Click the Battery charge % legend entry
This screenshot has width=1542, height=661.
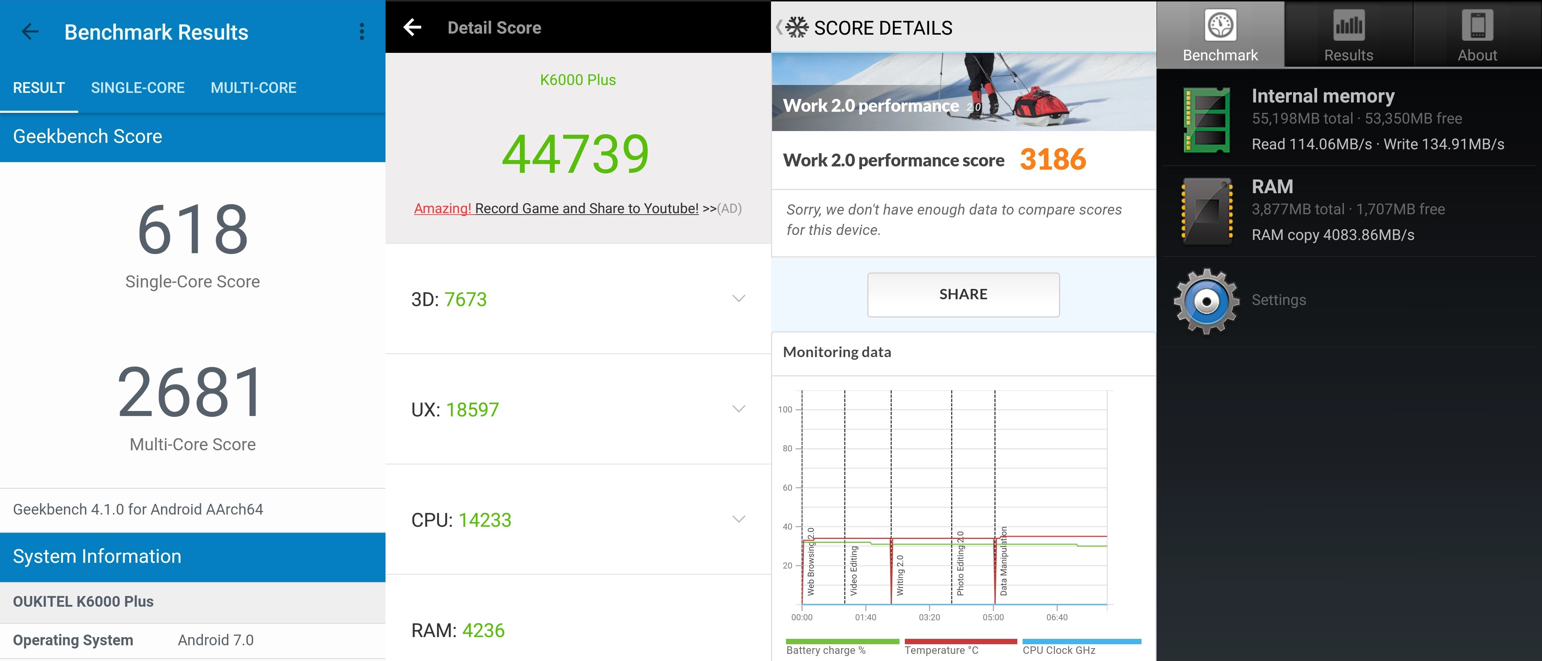coord(842,647)
